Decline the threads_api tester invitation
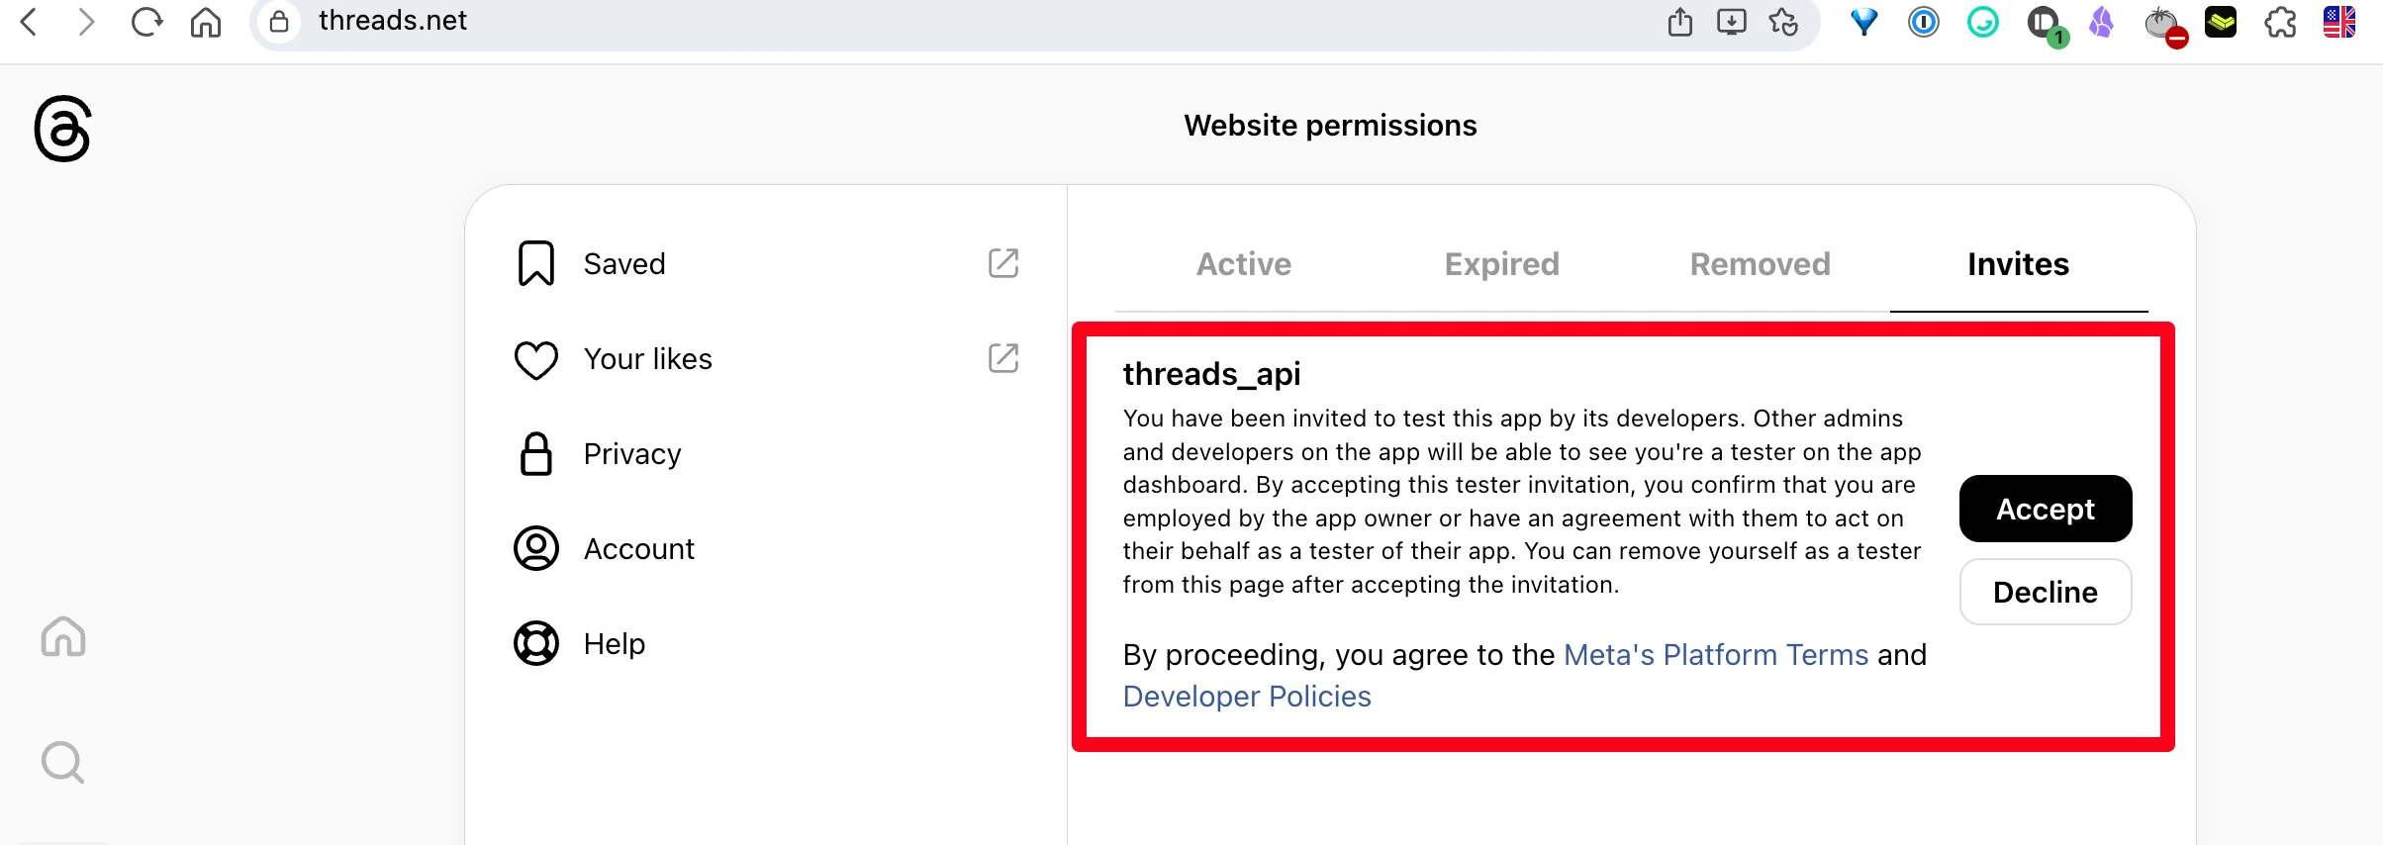The width and height of the screenshot is (2383, 845). pos(2046,592)
